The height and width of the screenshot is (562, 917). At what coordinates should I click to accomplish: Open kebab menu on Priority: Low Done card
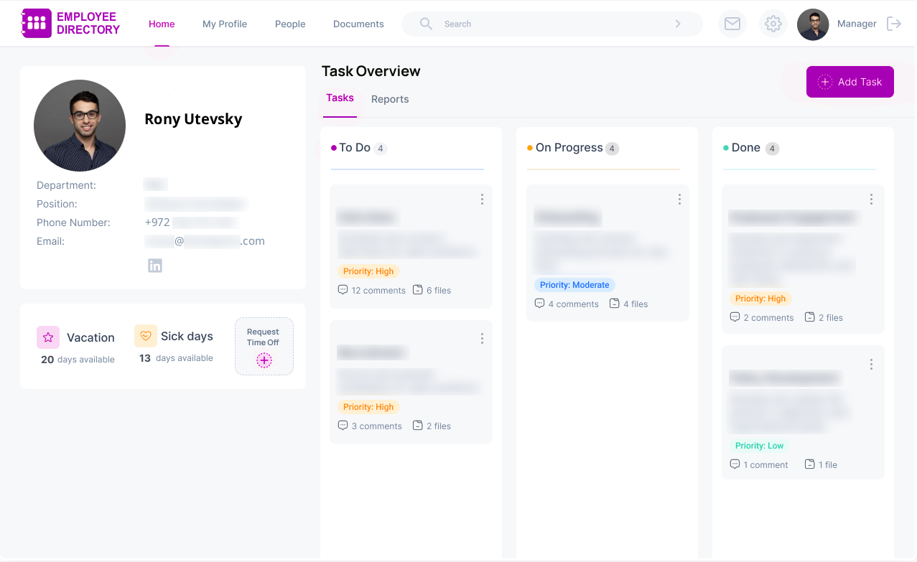(870, 364)
